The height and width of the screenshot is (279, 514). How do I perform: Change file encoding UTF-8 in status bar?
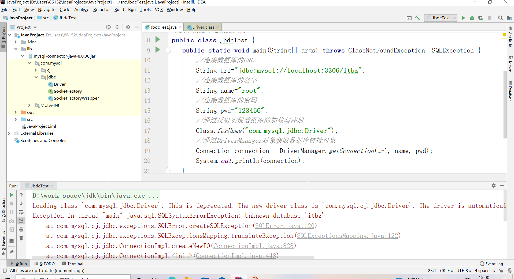click(464, 271)
